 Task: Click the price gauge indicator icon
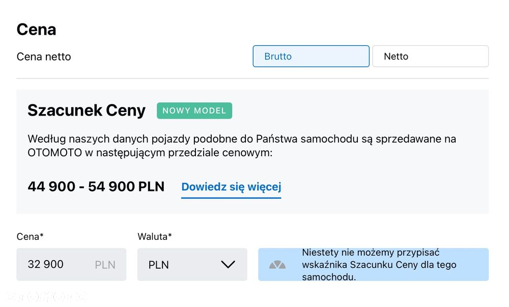coord(277,265)
